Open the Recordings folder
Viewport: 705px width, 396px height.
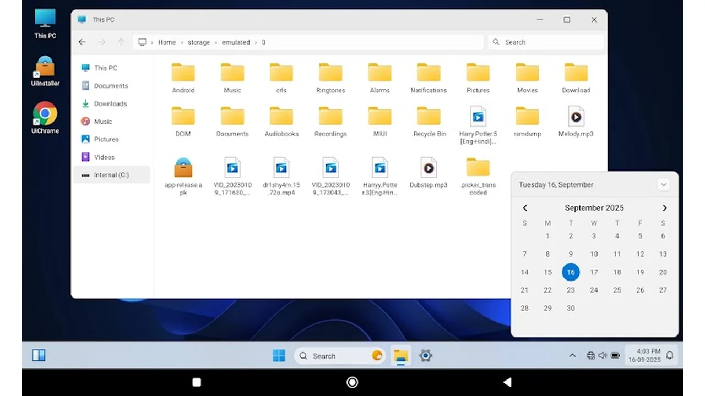330,122
